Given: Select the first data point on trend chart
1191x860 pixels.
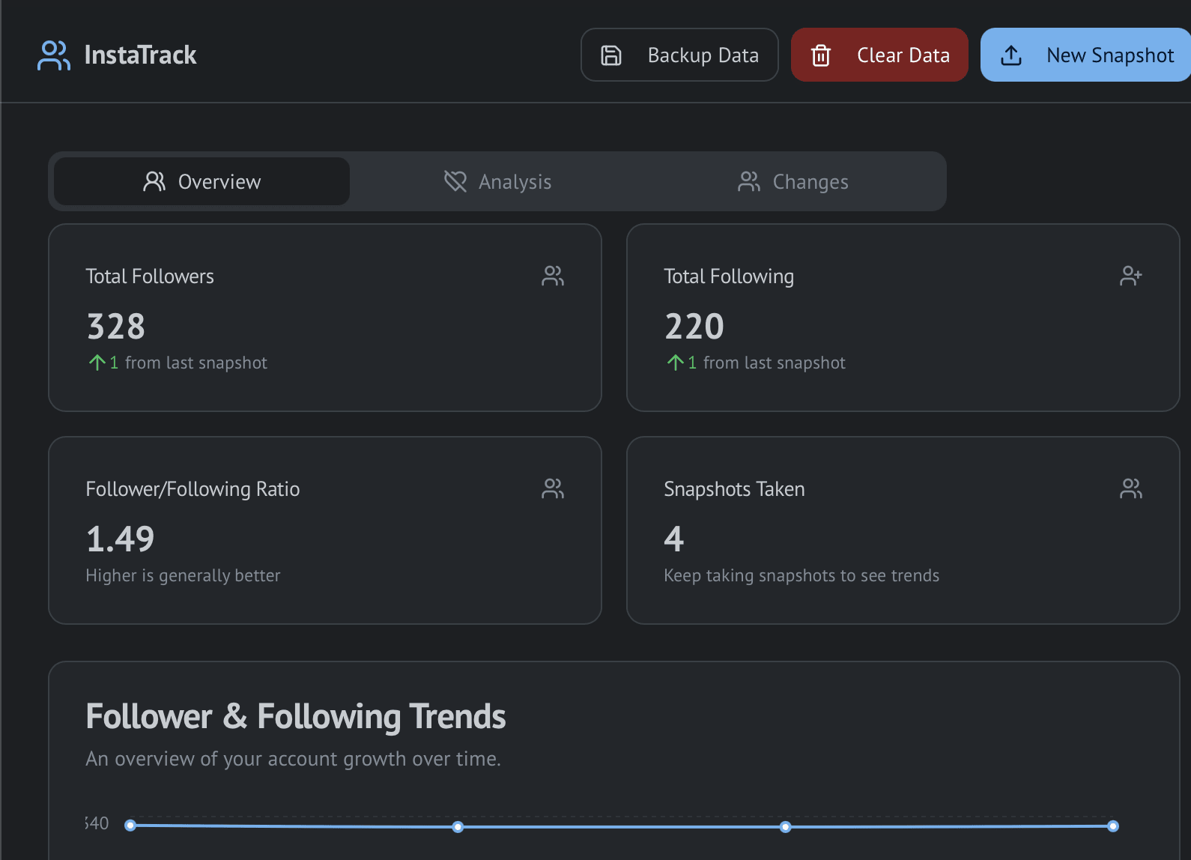Looking at the screenshot, I should (130, 826).
